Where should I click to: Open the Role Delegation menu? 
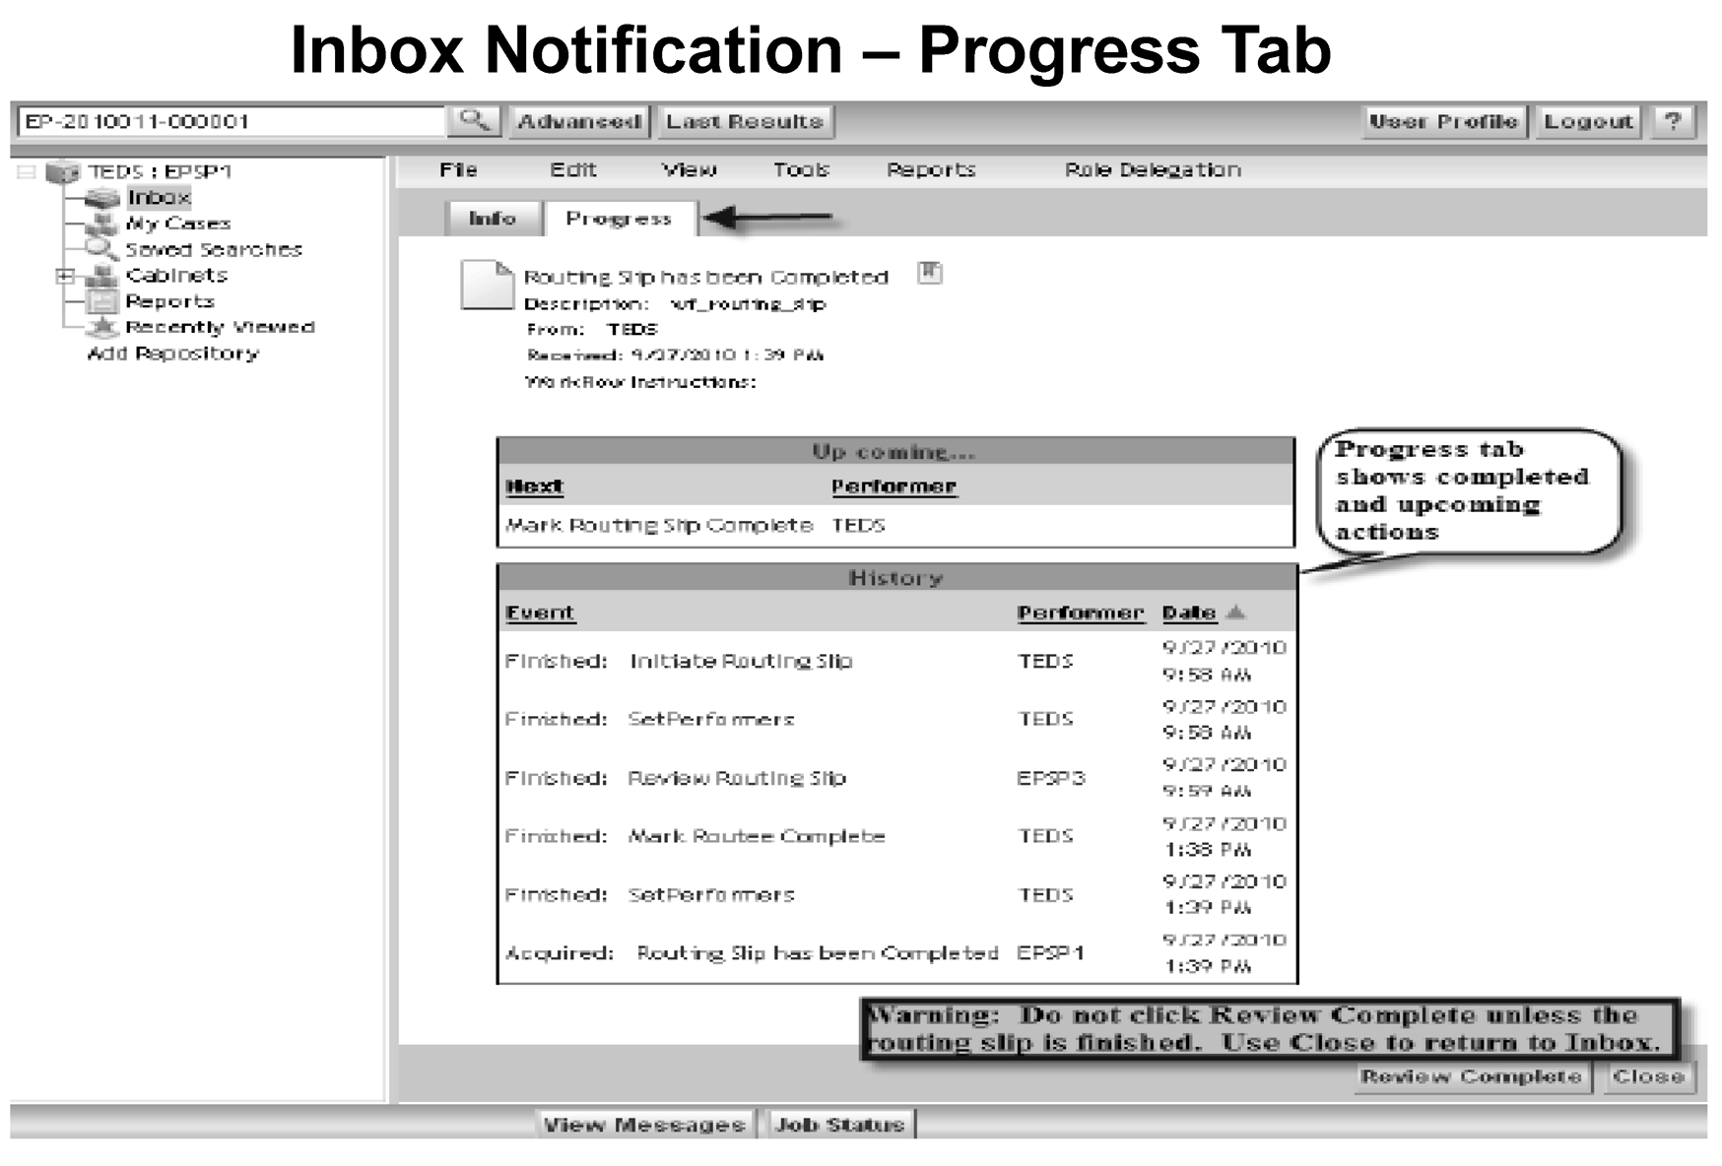1152,170
